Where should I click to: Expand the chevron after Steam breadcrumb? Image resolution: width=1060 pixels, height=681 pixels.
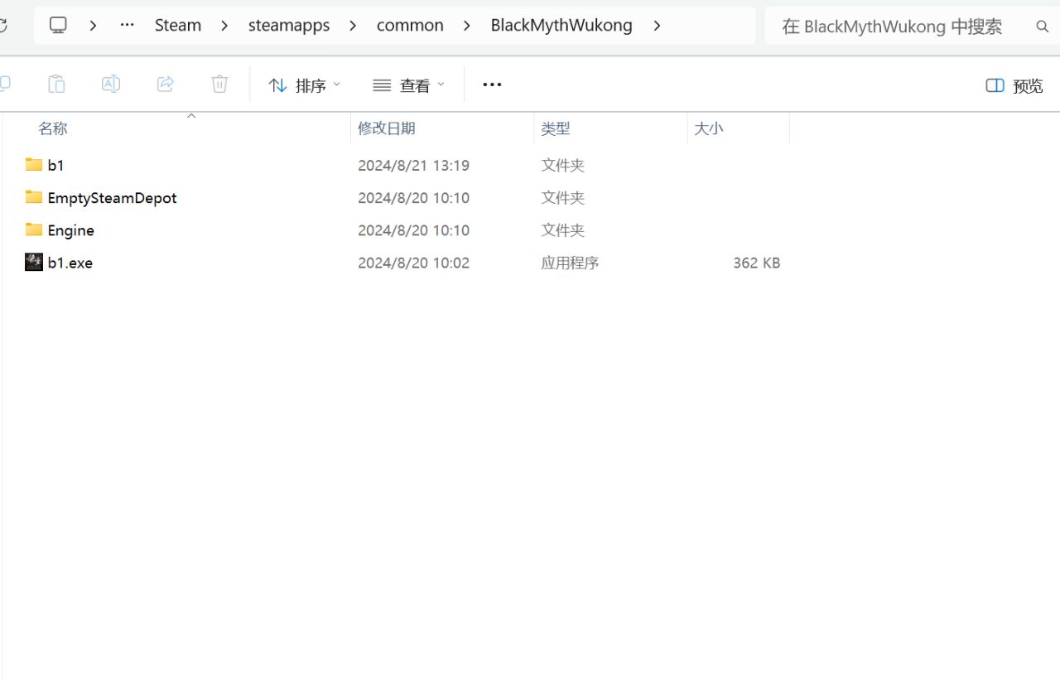[x=224, y=26]
